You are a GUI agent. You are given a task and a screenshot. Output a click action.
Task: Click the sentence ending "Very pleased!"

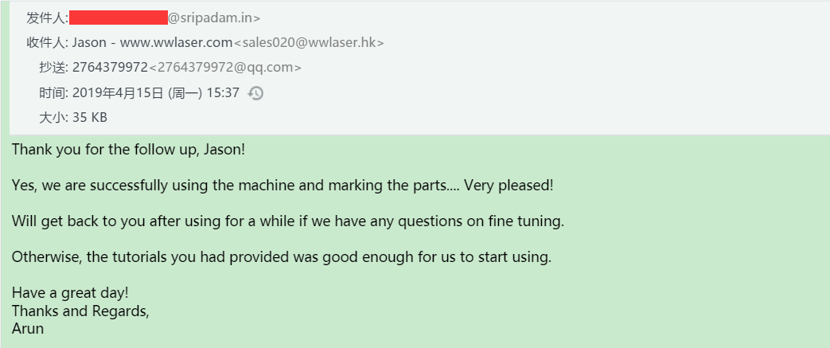pyautogui.click(x=283, y=186)
